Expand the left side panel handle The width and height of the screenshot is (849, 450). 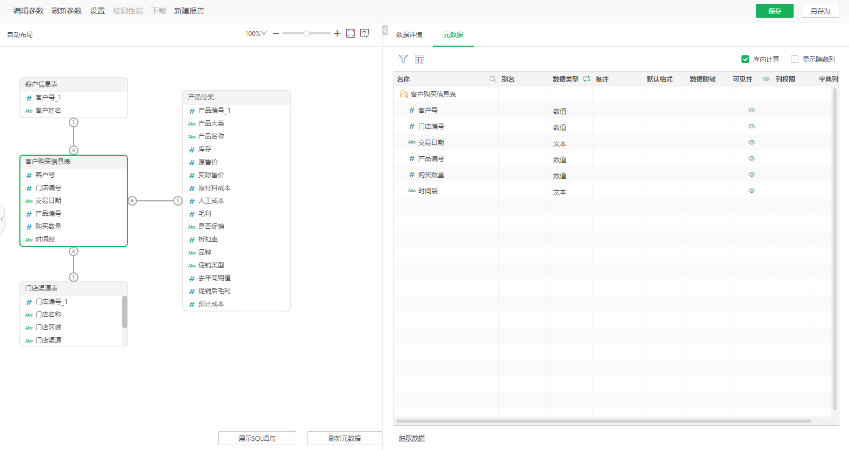pyautogui.click(x=2, y=219)
